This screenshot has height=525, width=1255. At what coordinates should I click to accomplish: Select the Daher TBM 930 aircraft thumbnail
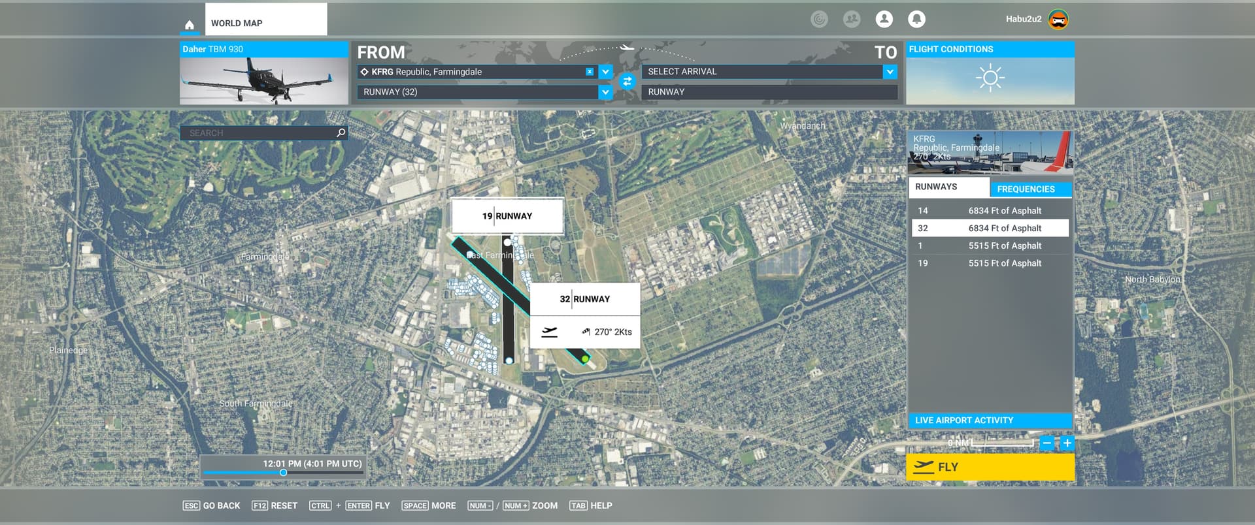pos(264,81)
